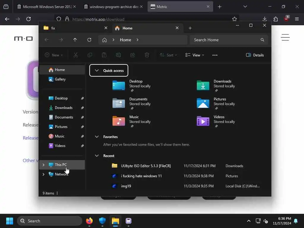
Task: Click the Delete trash icon in Explorer
Action: tap(147, 55)
